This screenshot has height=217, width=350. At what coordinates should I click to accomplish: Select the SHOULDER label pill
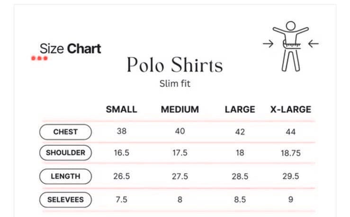tap(65, 153)
